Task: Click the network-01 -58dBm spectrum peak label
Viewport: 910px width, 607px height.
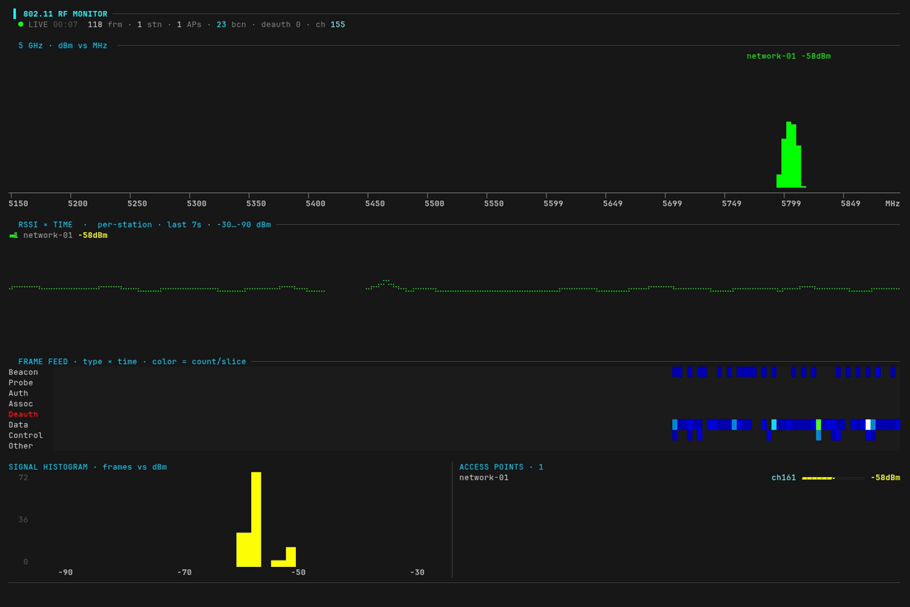Action: [x=789, y=56]
